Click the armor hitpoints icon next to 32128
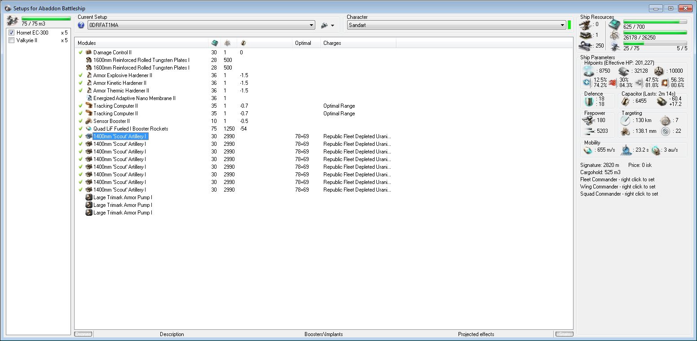The image size is (697, 341). coord(623,71)
